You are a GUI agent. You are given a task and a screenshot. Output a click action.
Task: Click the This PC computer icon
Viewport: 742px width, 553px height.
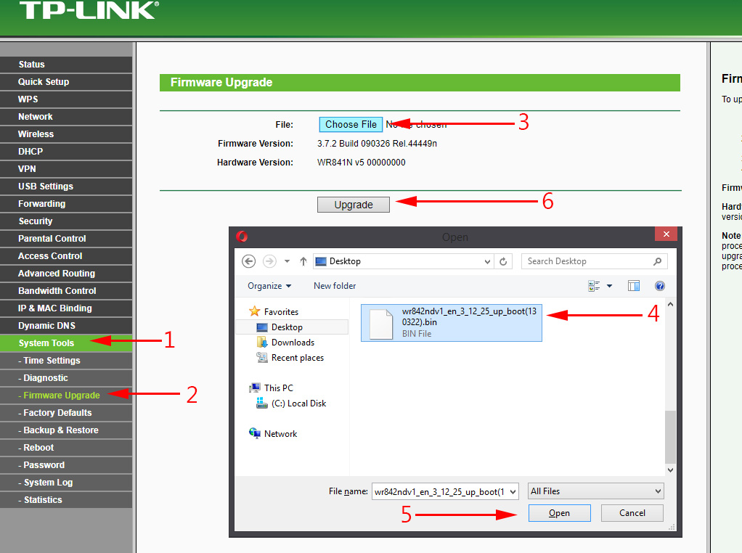click(x=255, y=388)
